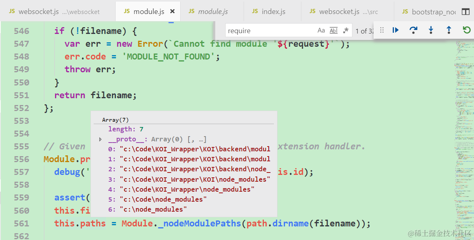Select item 6 'c:\node_modules'
Image resolution: width=474 pixels, height=240 pixels.
[148, 209]
